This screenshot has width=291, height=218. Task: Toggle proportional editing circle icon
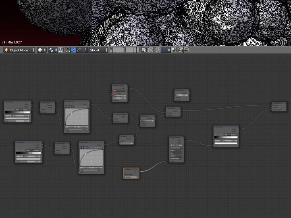click(151, 50)
